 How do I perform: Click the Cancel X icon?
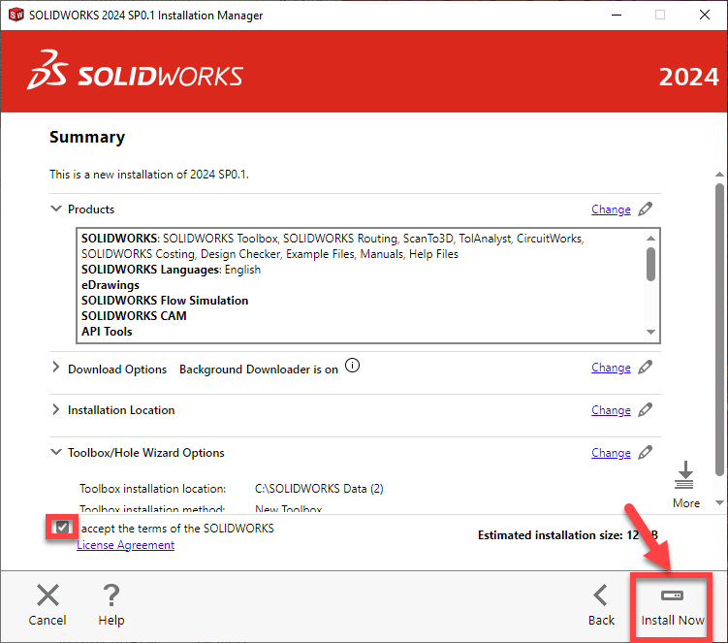pos(47,595)
